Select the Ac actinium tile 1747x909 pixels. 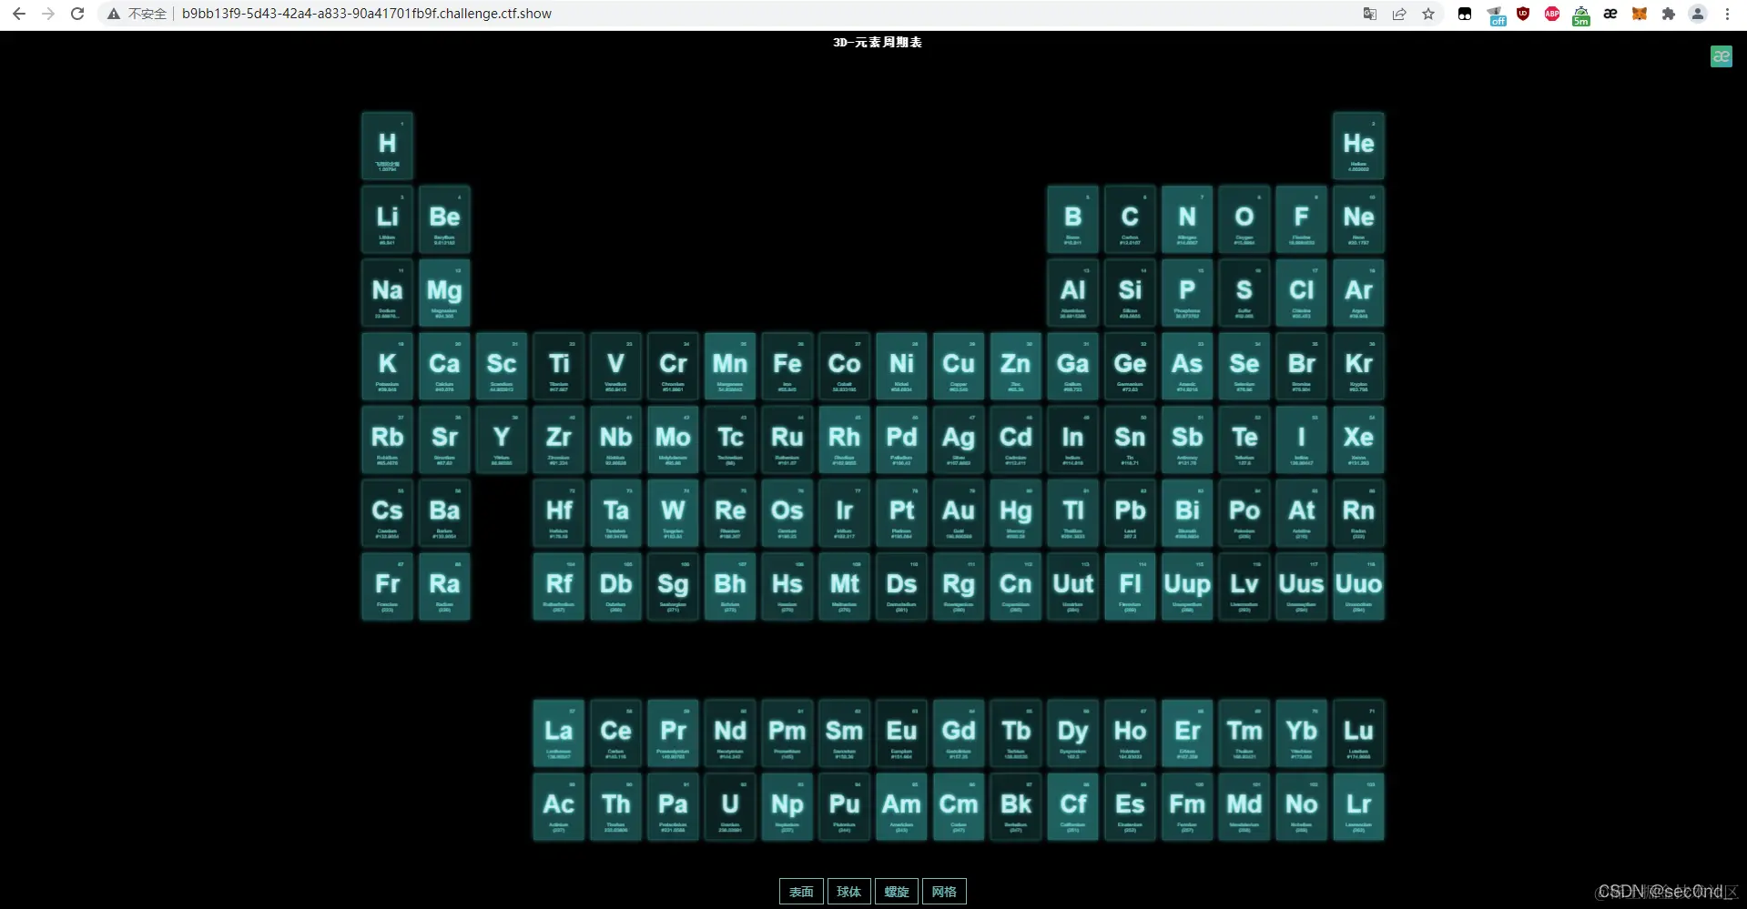[559, 807]
